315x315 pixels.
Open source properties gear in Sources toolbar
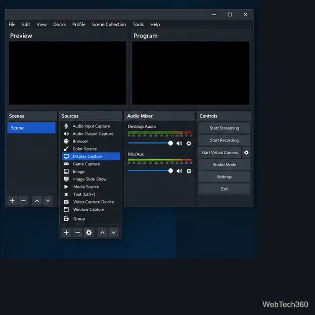pos(89,233)
